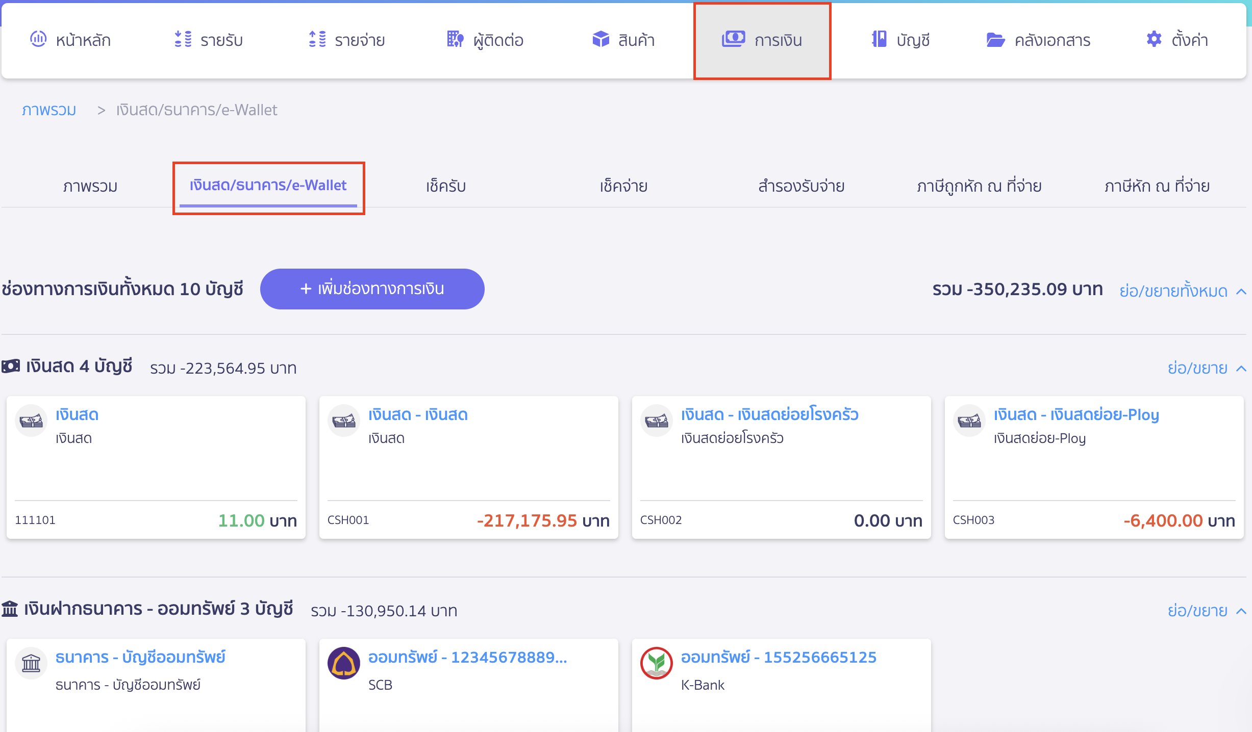Click the + เพิ่มช่องทางการเงิน button

click(372, 289)
